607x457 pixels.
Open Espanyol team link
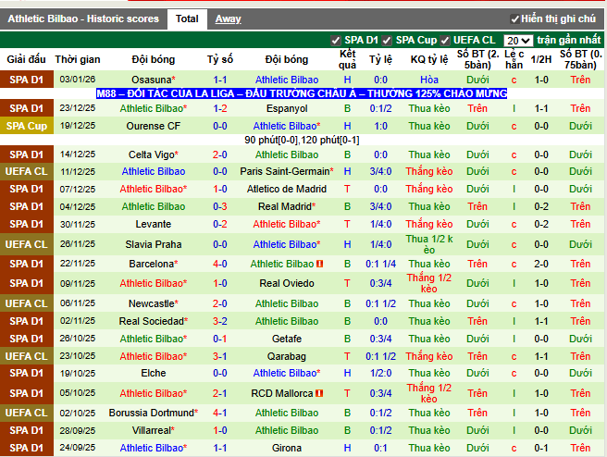[287, 108]
